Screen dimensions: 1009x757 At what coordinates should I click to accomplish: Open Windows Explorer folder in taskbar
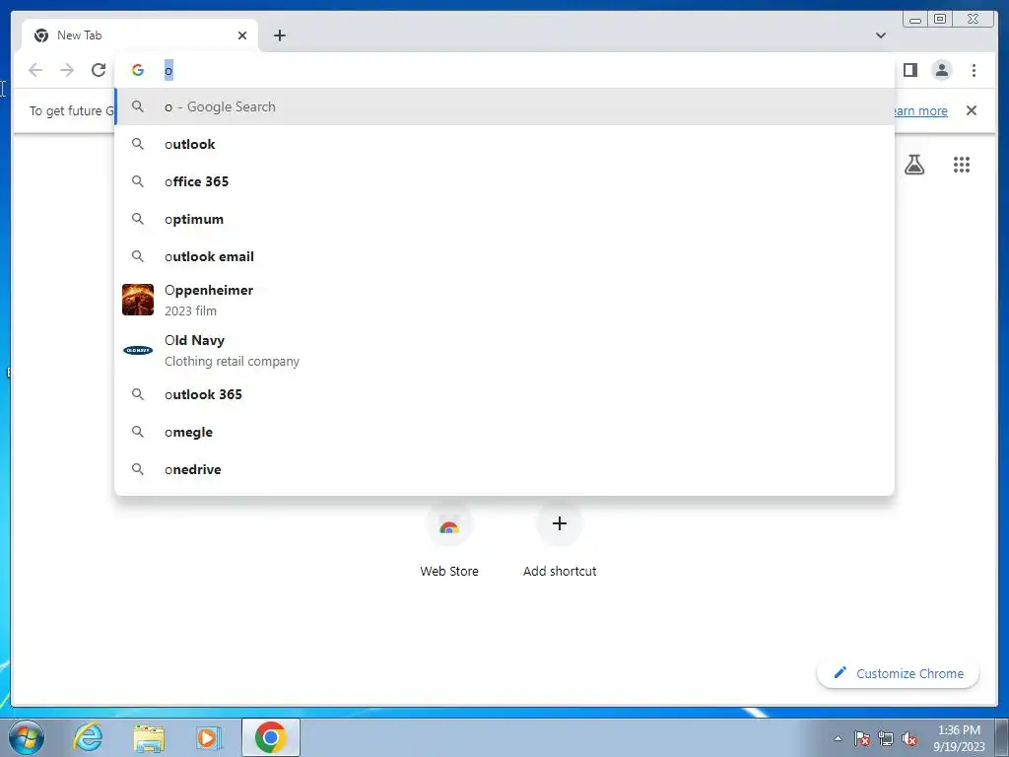pos(149,737)
